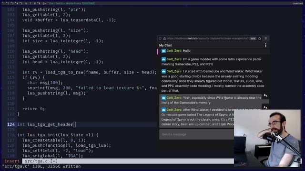Click lua_setfield "load" on line 129
This screenshot has height=171, width=305.
click(x=58, y=151)
